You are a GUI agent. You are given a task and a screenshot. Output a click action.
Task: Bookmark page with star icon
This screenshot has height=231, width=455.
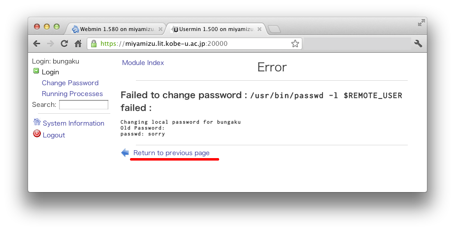pos(295,43)
